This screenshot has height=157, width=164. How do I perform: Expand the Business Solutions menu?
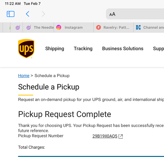123,49
